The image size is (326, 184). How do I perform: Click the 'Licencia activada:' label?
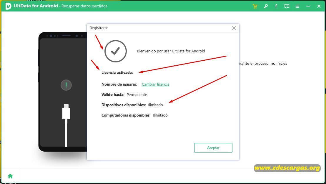pyautogui.click(x=117, y=73)
